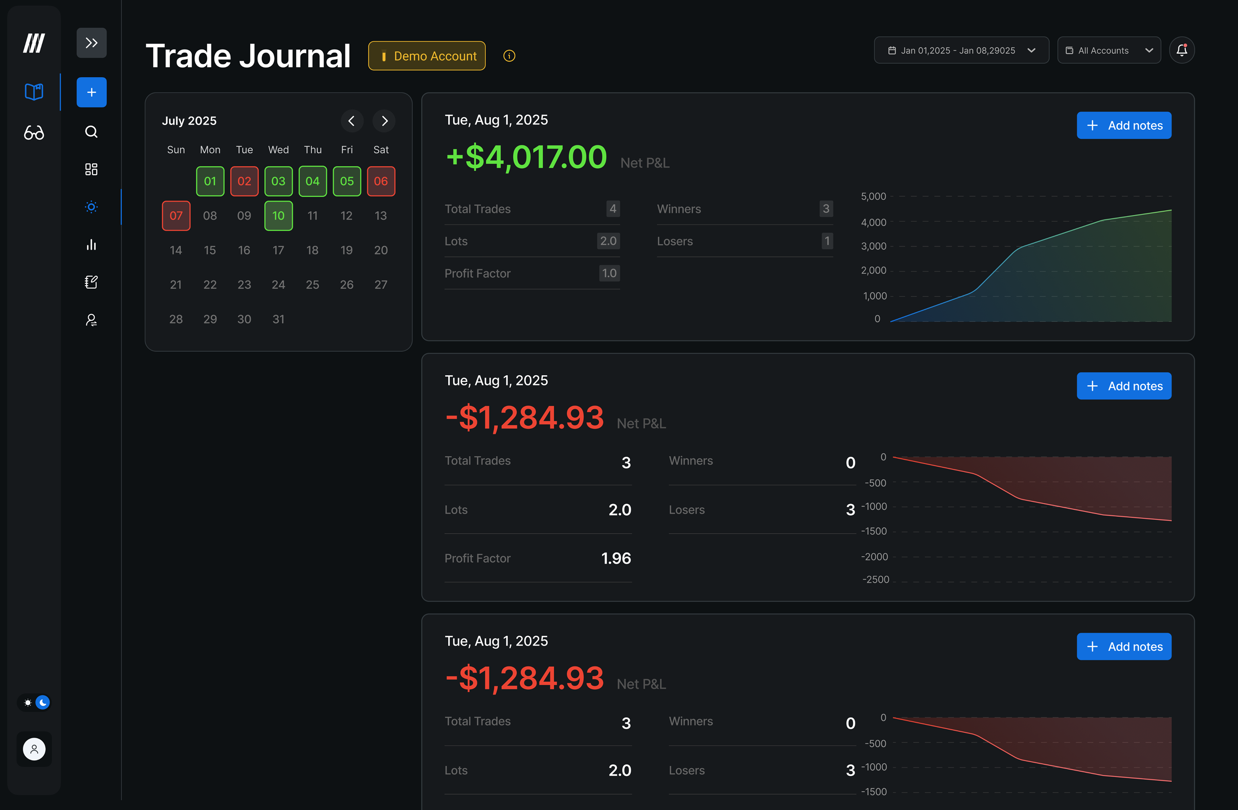Open the All Accounts dropdown
The image size is (1238, 810).
click(x=1109, y=50)
